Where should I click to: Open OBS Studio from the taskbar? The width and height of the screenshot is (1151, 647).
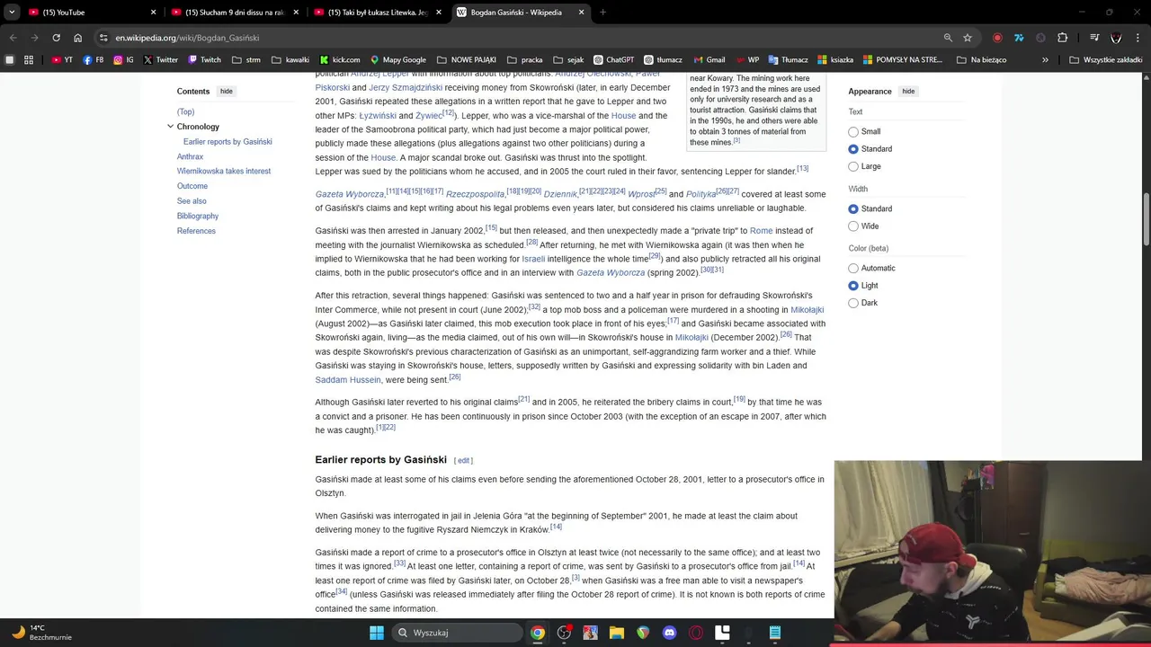564,633
